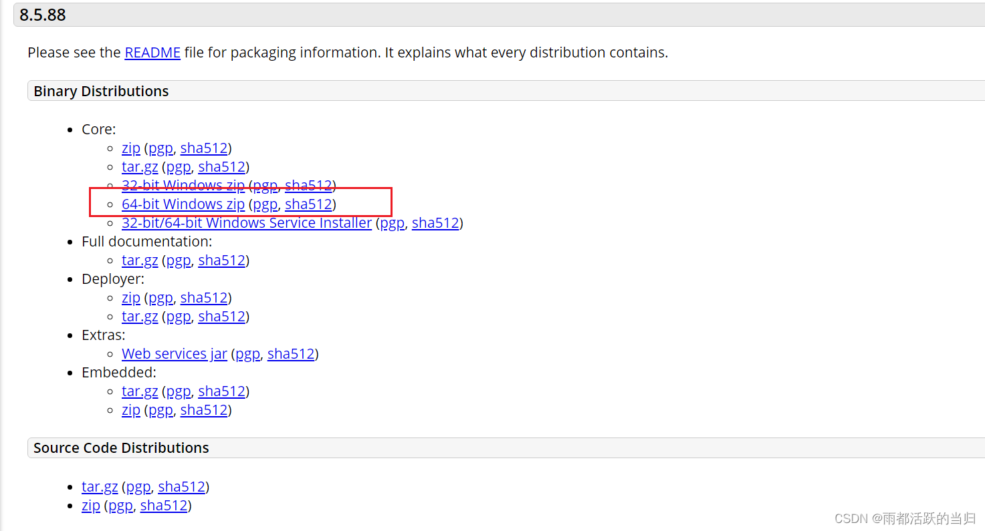This screenshot has height=531, width=985.
Task: Click the pgp link for Core zip
Action: point(160,148)
